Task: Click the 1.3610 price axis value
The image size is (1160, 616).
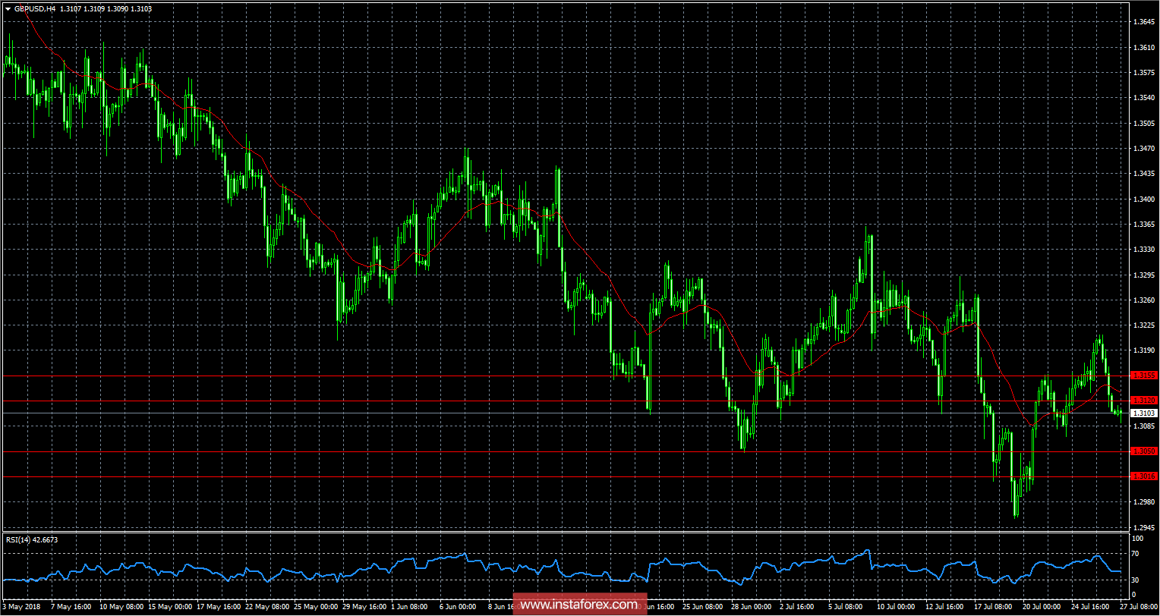Action: [1143, 47]
